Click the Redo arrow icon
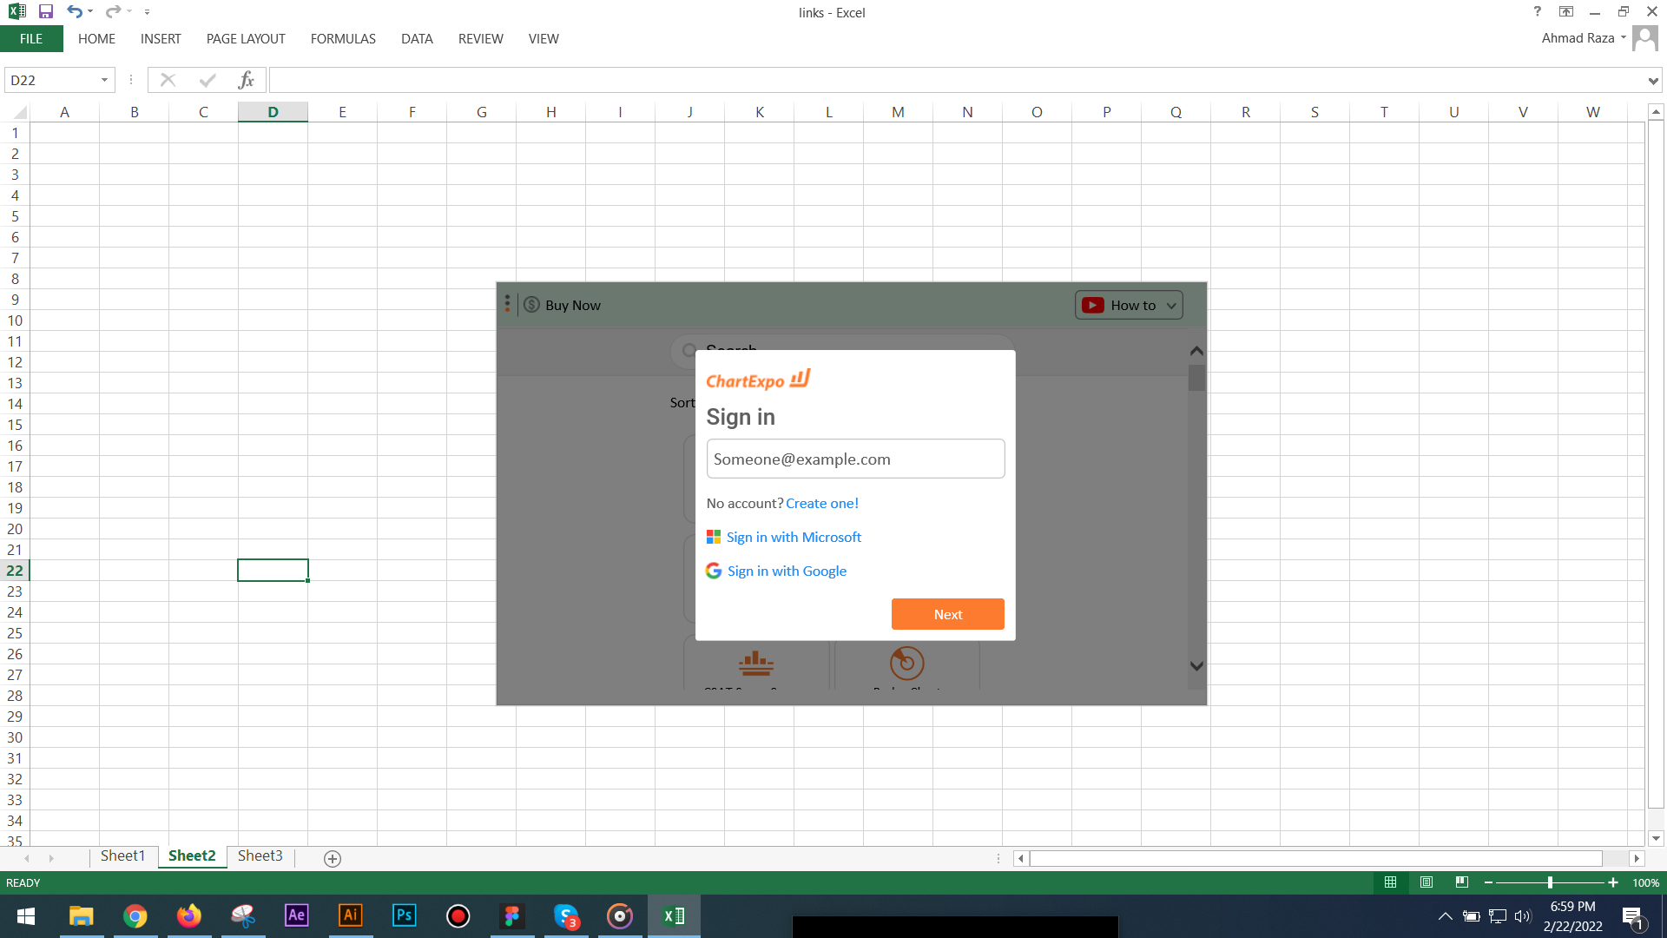This screenshot has height=938, width=1667. click(113, 12)
